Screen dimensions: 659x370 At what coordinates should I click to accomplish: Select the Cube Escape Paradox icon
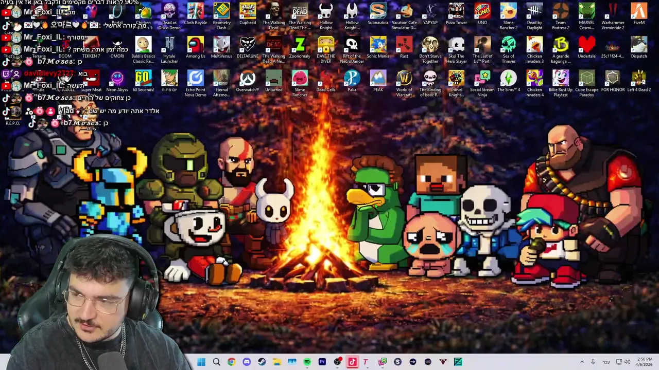coord(587,83)
